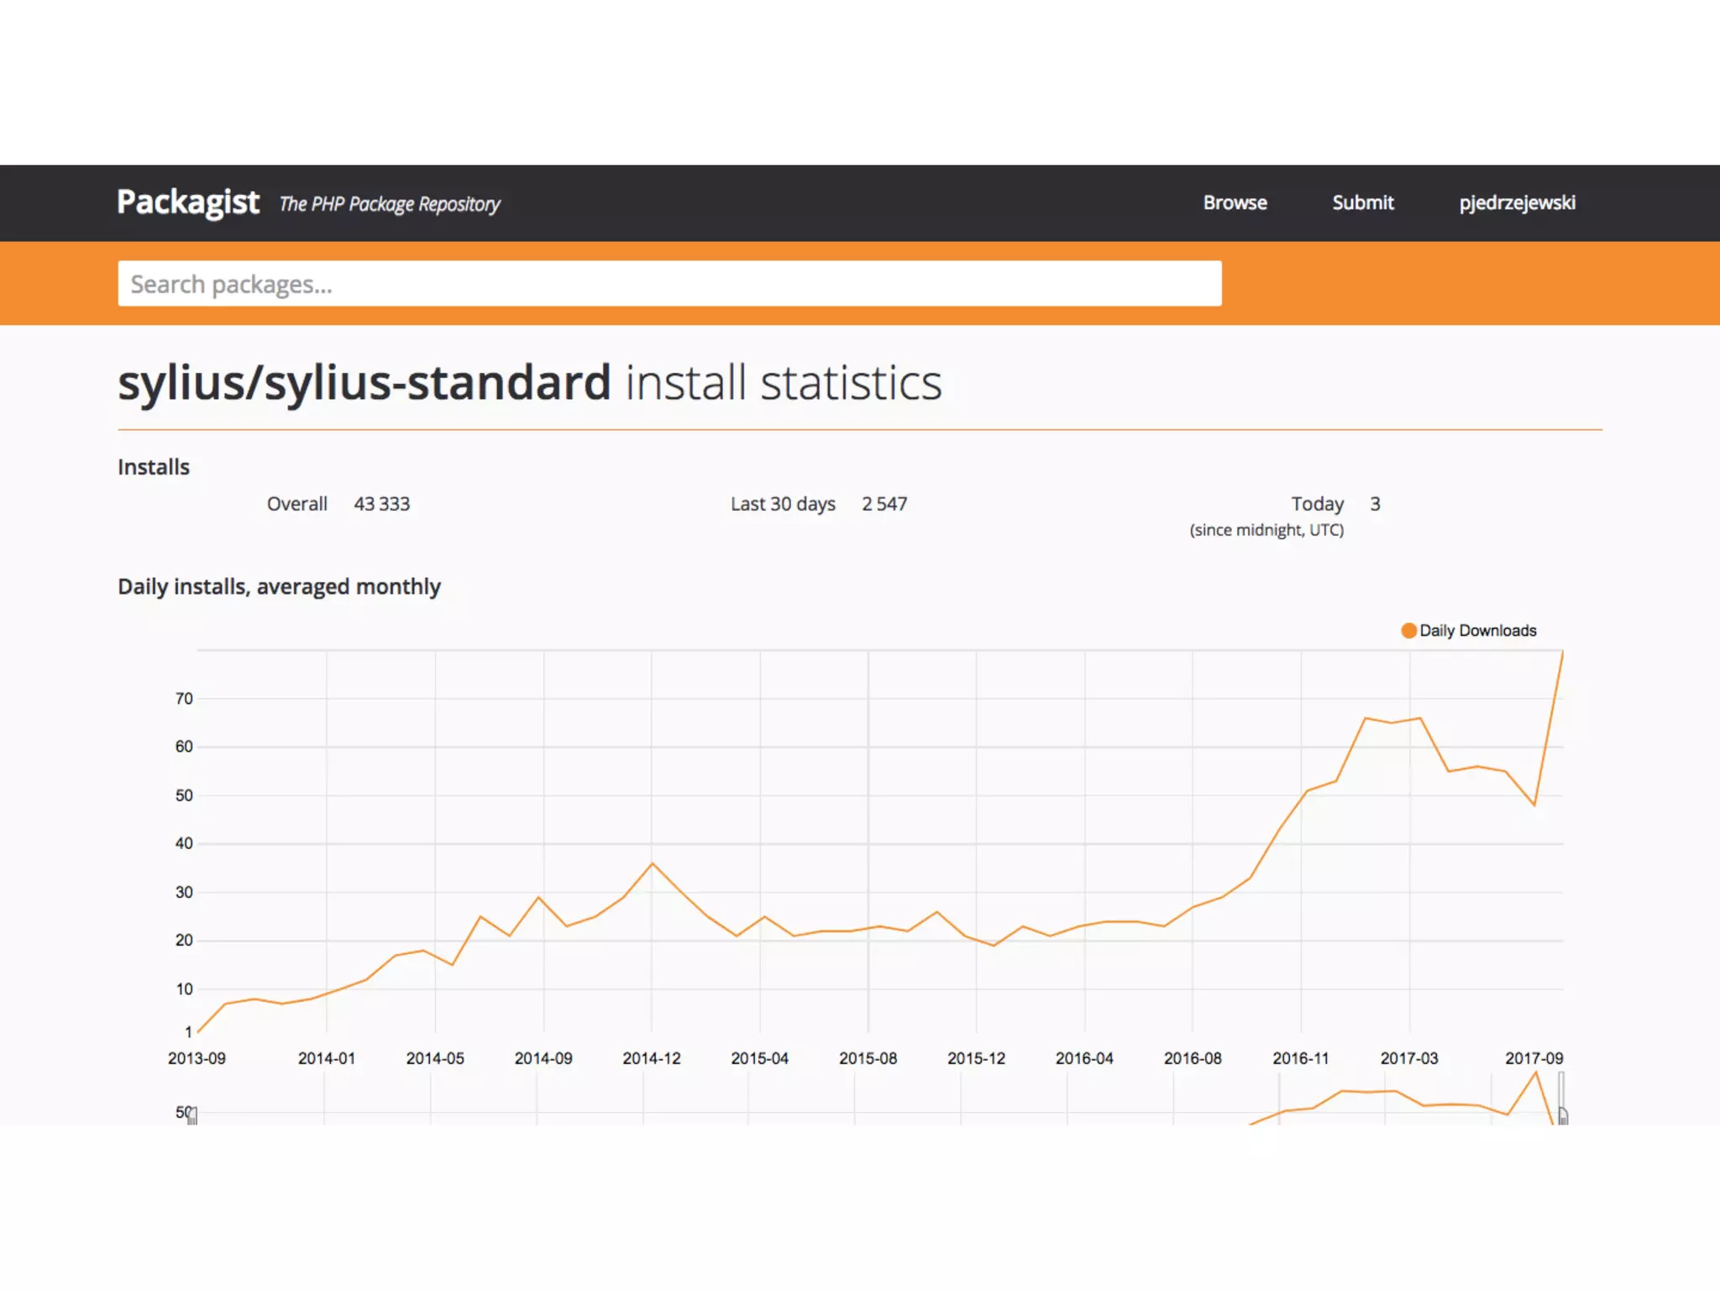Click the right range selector handle

pos(1563,1116)
